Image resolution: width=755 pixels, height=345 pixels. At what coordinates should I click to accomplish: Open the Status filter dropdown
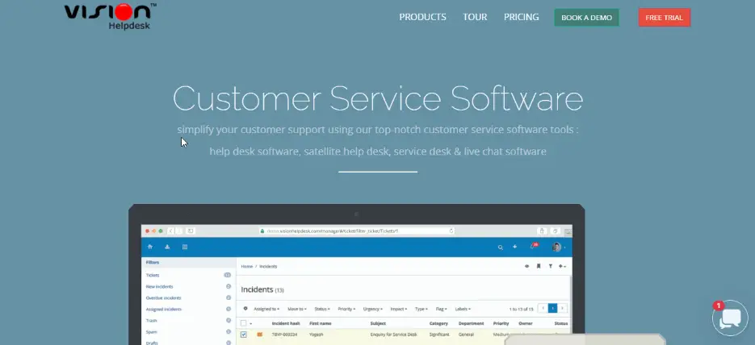[x=322, y=309]
